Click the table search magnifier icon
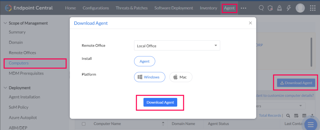This screenshot has height=130, width=320. [288, 116]
